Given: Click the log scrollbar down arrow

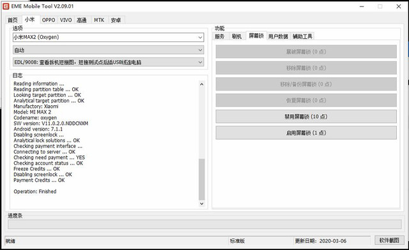Looking at the screenshot, I should point(201,203).
